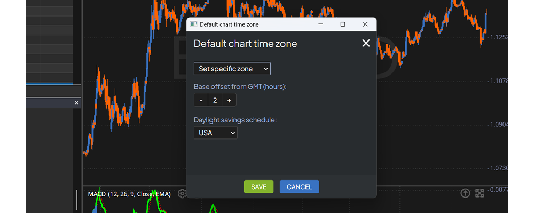Viewport: 534px width, 213px height.
Task: Click the 'Base offset from GMT (hours):' label
Action: (240, 87)
